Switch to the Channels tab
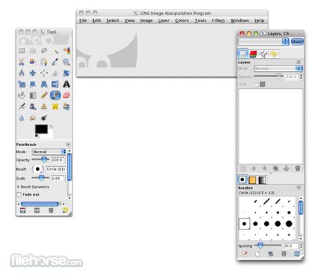 [253, 54]
